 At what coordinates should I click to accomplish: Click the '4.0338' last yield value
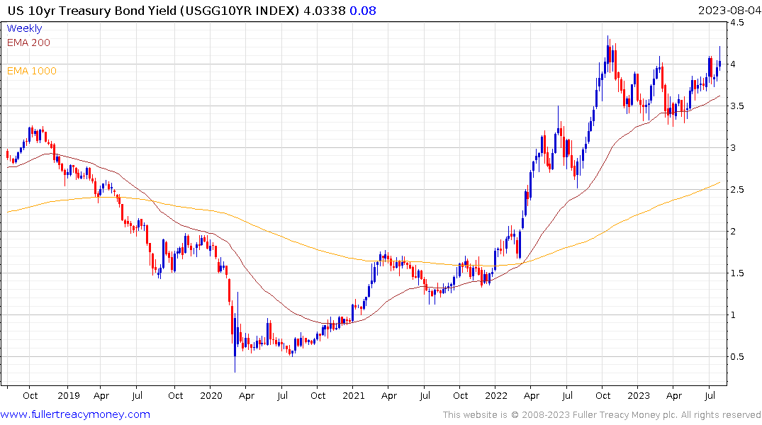[x=325, y=11]
